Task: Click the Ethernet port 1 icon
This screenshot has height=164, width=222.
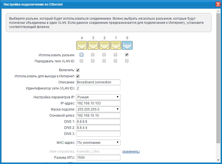Action: click(115, 45)
